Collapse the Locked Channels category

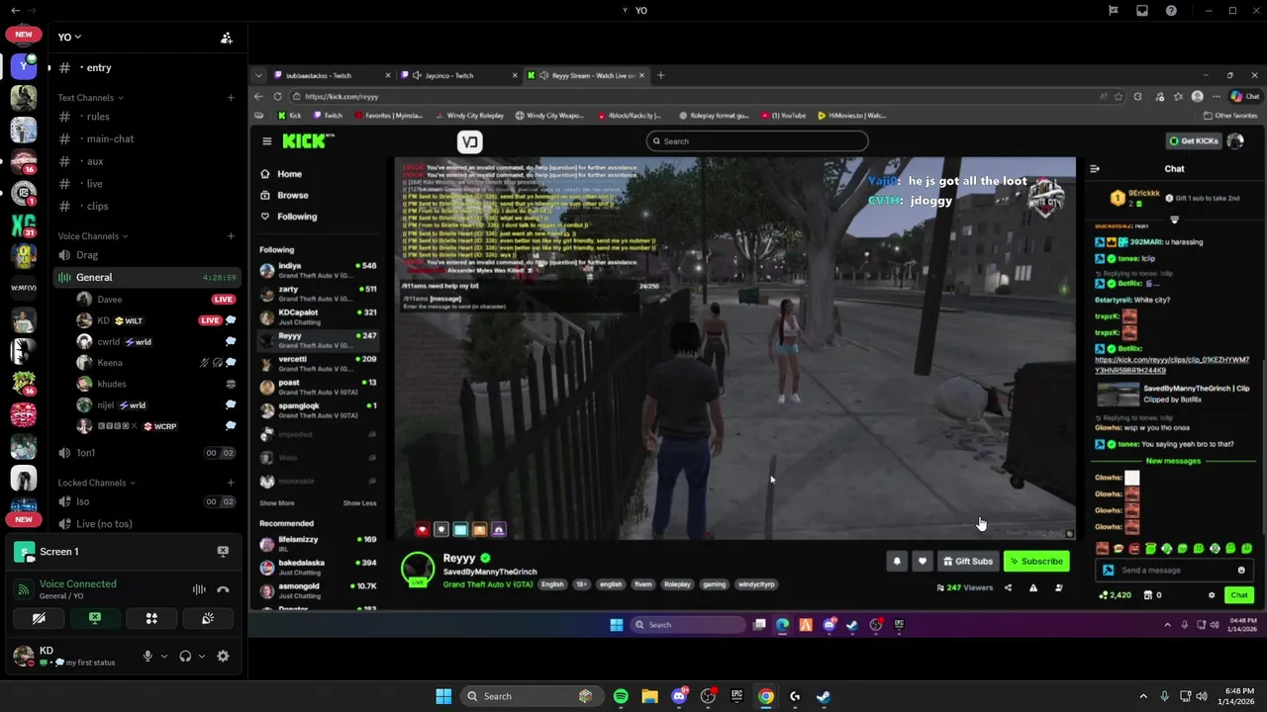96,483
